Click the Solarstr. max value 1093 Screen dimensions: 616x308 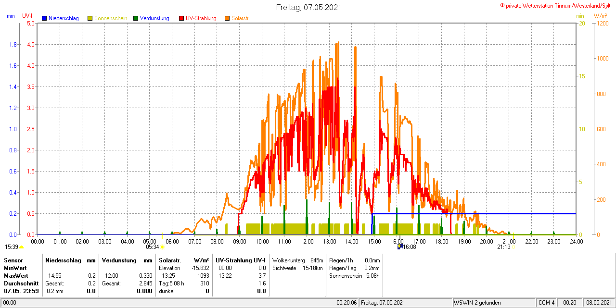point(204,276)
